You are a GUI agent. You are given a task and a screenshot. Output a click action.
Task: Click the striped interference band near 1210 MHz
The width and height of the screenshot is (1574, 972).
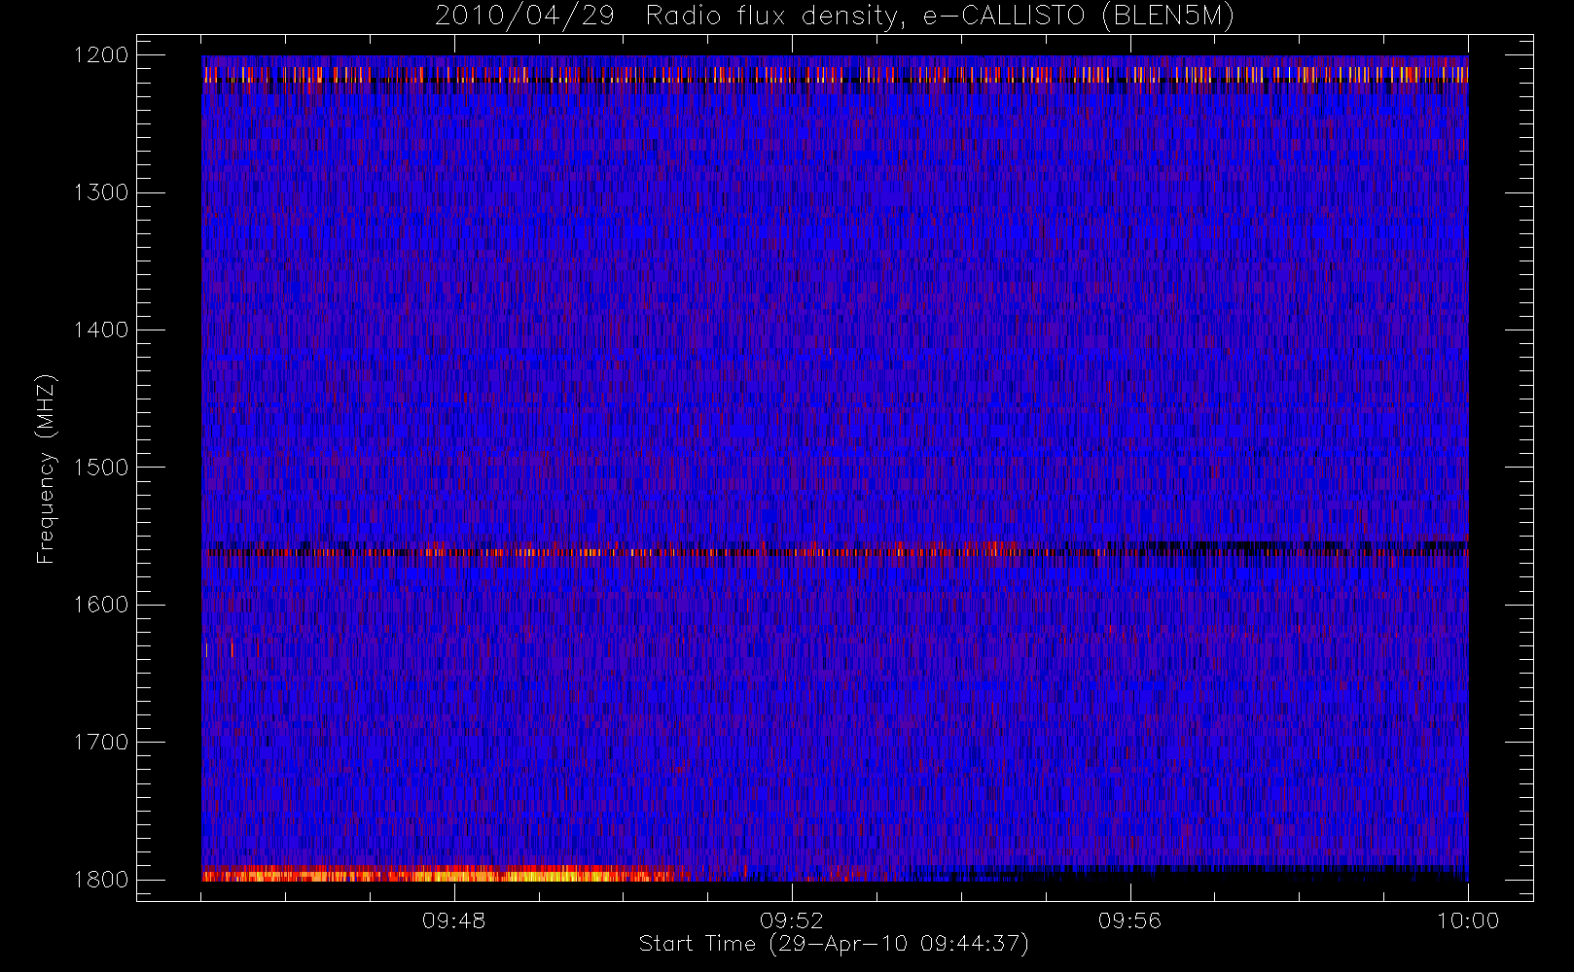835,74
